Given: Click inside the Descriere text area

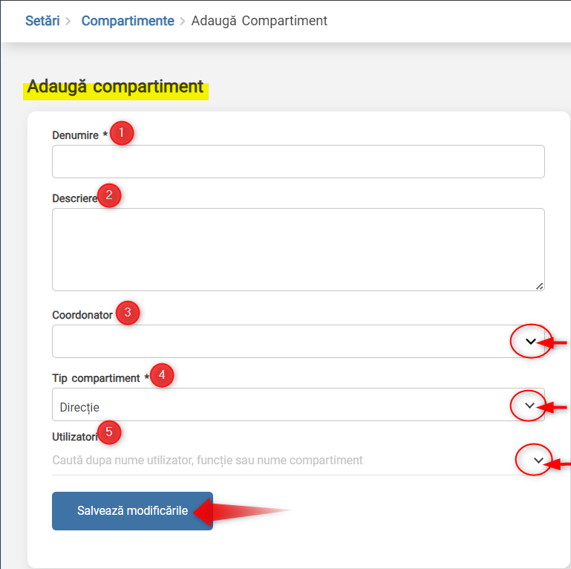Looking at the screenshot, I should coord(298,250).
